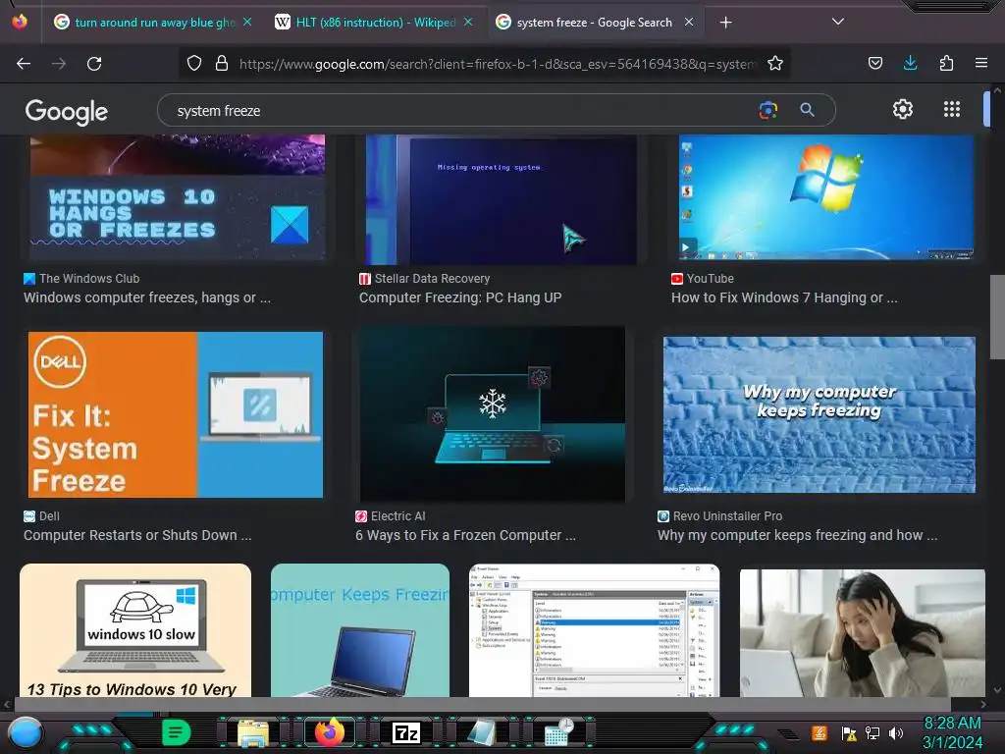The width and height of the screenshot is (1005, 754).
Task: Open the Event Viewer screenshot image
Action: point(594,630)
